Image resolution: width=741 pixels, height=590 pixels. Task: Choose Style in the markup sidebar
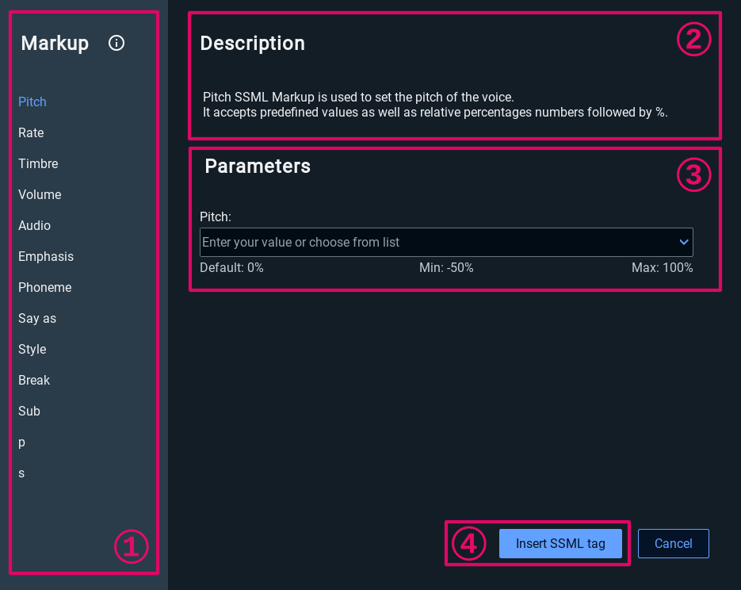[x=32, y=349]
